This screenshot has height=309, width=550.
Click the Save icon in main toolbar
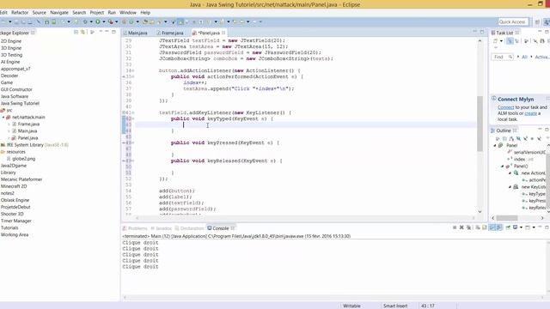tap(16, 21)
